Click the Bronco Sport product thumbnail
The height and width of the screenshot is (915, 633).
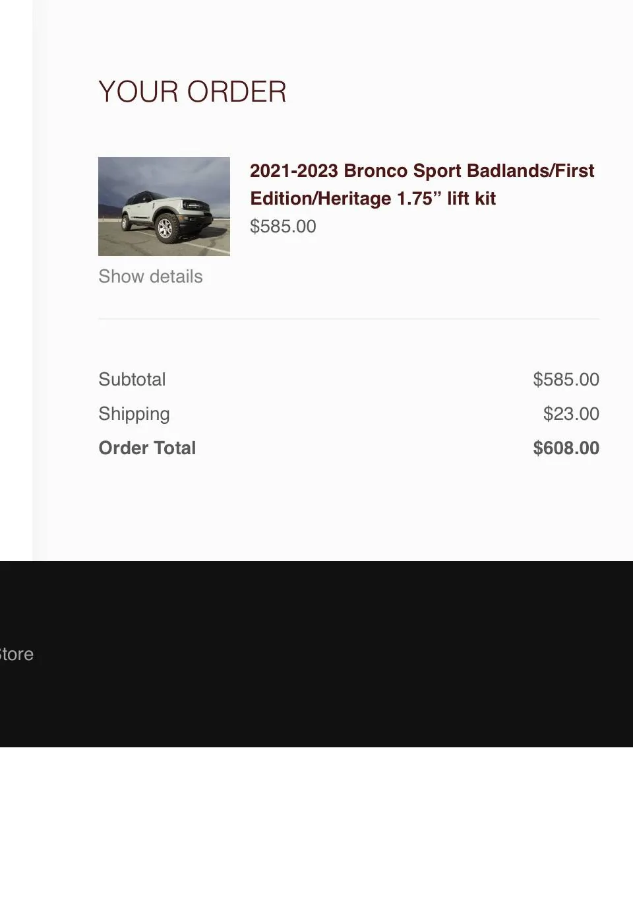(164, 206)
